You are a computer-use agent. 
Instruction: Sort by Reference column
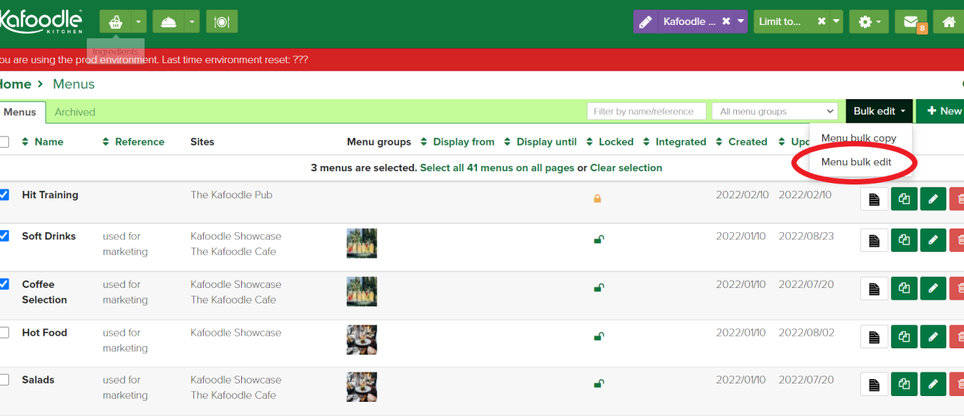(133, 142)
